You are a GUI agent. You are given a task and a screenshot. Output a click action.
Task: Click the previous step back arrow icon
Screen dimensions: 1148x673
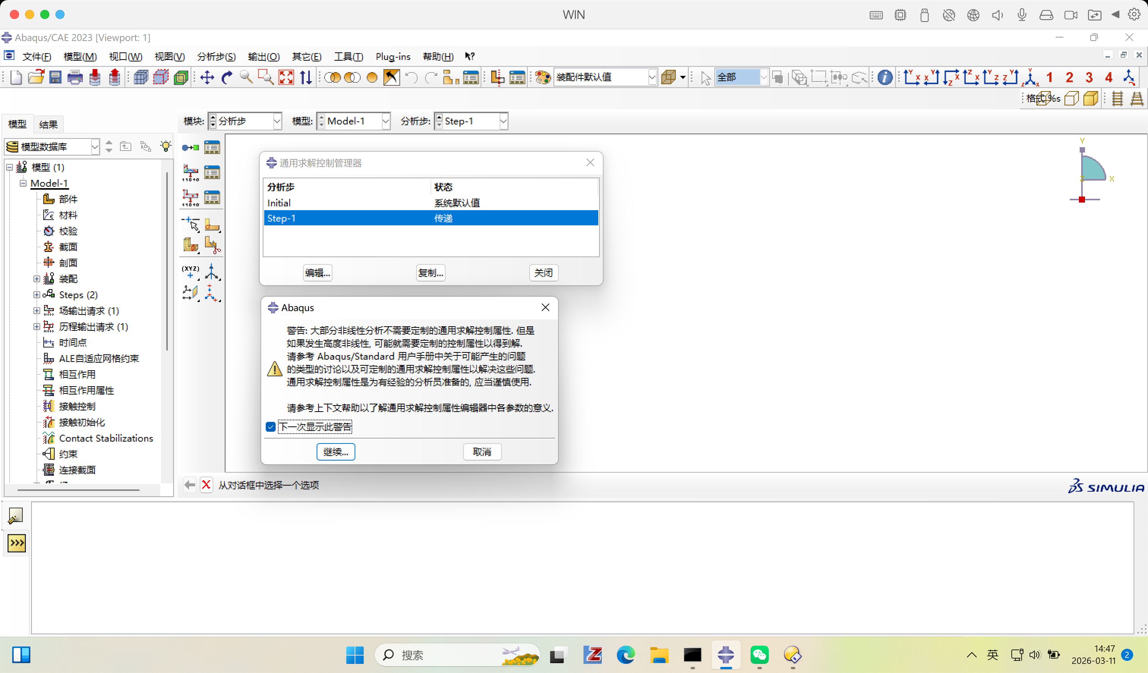pos(190,485)
